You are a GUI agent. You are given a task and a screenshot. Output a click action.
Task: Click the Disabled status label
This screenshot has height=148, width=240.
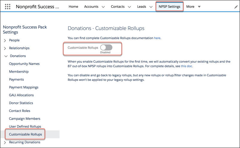[x=105, y=52]
